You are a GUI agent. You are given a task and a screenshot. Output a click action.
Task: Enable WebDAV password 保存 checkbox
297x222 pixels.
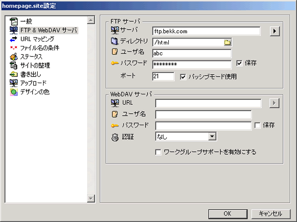coord(257,125)
